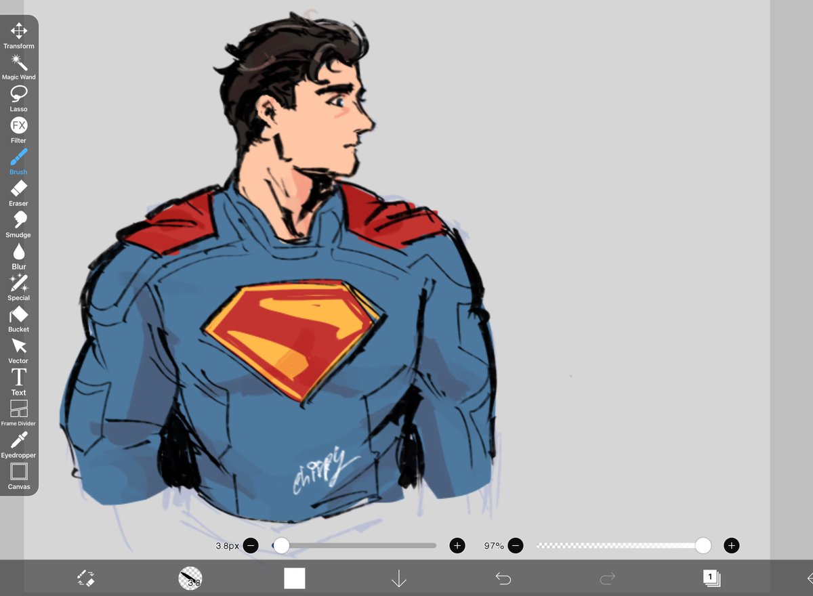The width and height of the screenshot is (813, 596).
Task: Open the white color swatch
Action: point(295,578)
